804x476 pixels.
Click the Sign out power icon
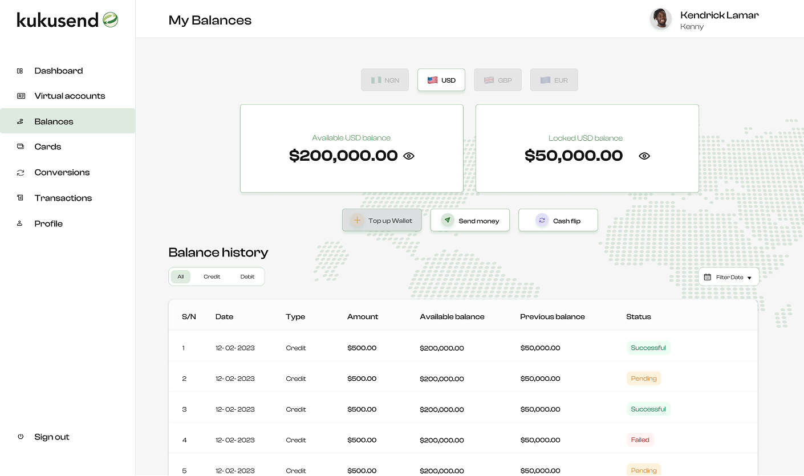click(21, 437)
